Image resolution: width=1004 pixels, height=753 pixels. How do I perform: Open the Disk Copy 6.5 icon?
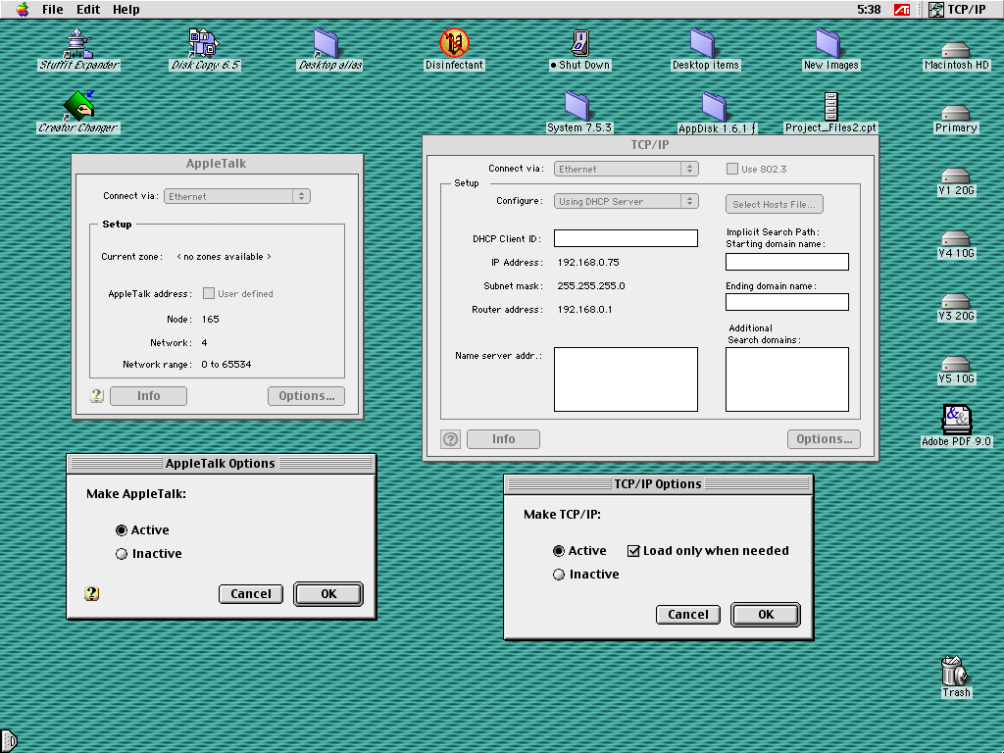click(x=204, y=44)
